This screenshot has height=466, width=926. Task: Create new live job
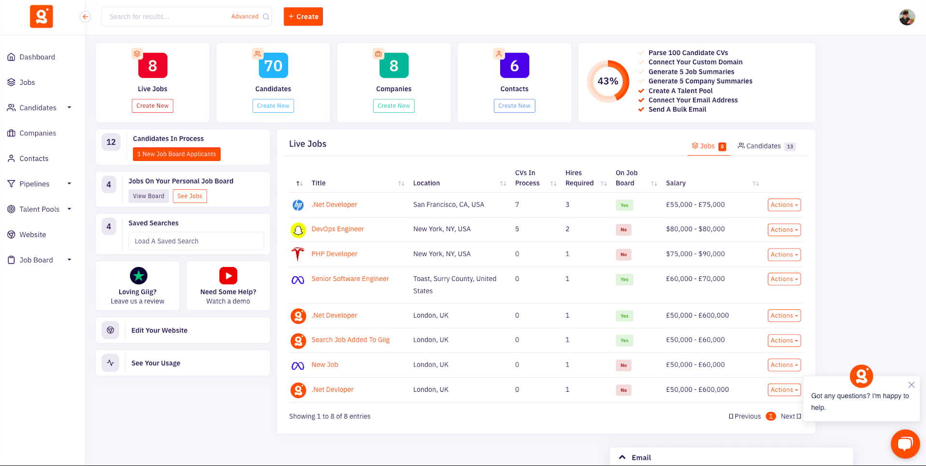(x=152, y=106)
